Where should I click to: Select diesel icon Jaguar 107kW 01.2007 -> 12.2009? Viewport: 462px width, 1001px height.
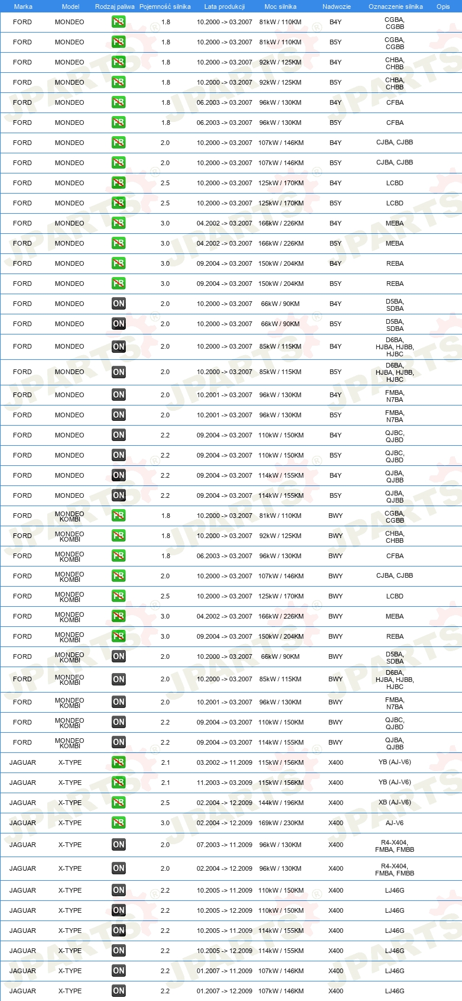click(119, 991)
